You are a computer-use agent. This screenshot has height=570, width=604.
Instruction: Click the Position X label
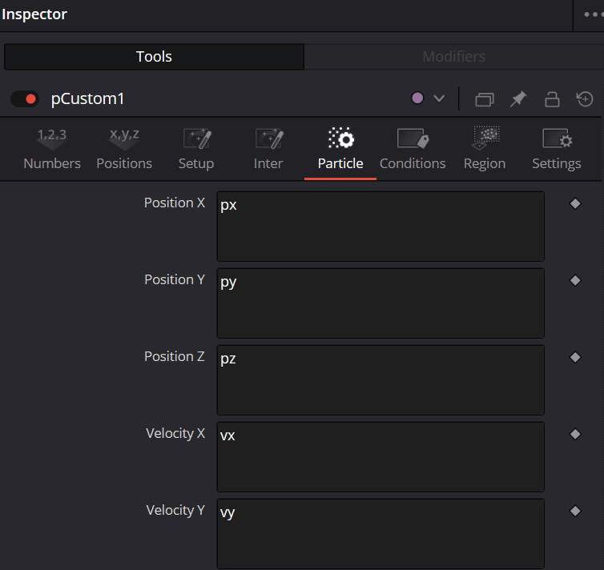[175, 203]
